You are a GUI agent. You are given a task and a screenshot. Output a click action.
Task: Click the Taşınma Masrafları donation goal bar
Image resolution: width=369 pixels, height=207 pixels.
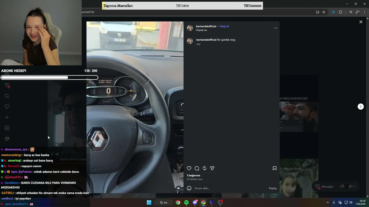182,6
